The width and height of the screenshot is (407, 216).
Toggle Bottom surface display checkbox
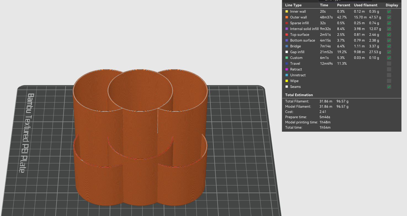[x=389, y=40]
